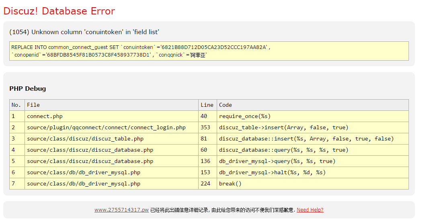Image resolution: width=425 pixels, height=224 pixels.
Task: Click row number 7 cell
Action: click(17, 184)
